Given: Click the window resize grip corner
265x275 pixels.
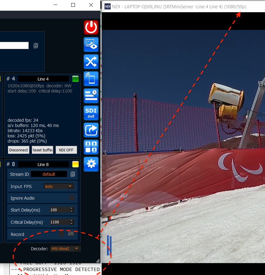Looking at the screenshot, I should (98, 261).
